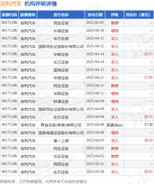
Task: Click target price 26.13
Action: coord(148,54)
